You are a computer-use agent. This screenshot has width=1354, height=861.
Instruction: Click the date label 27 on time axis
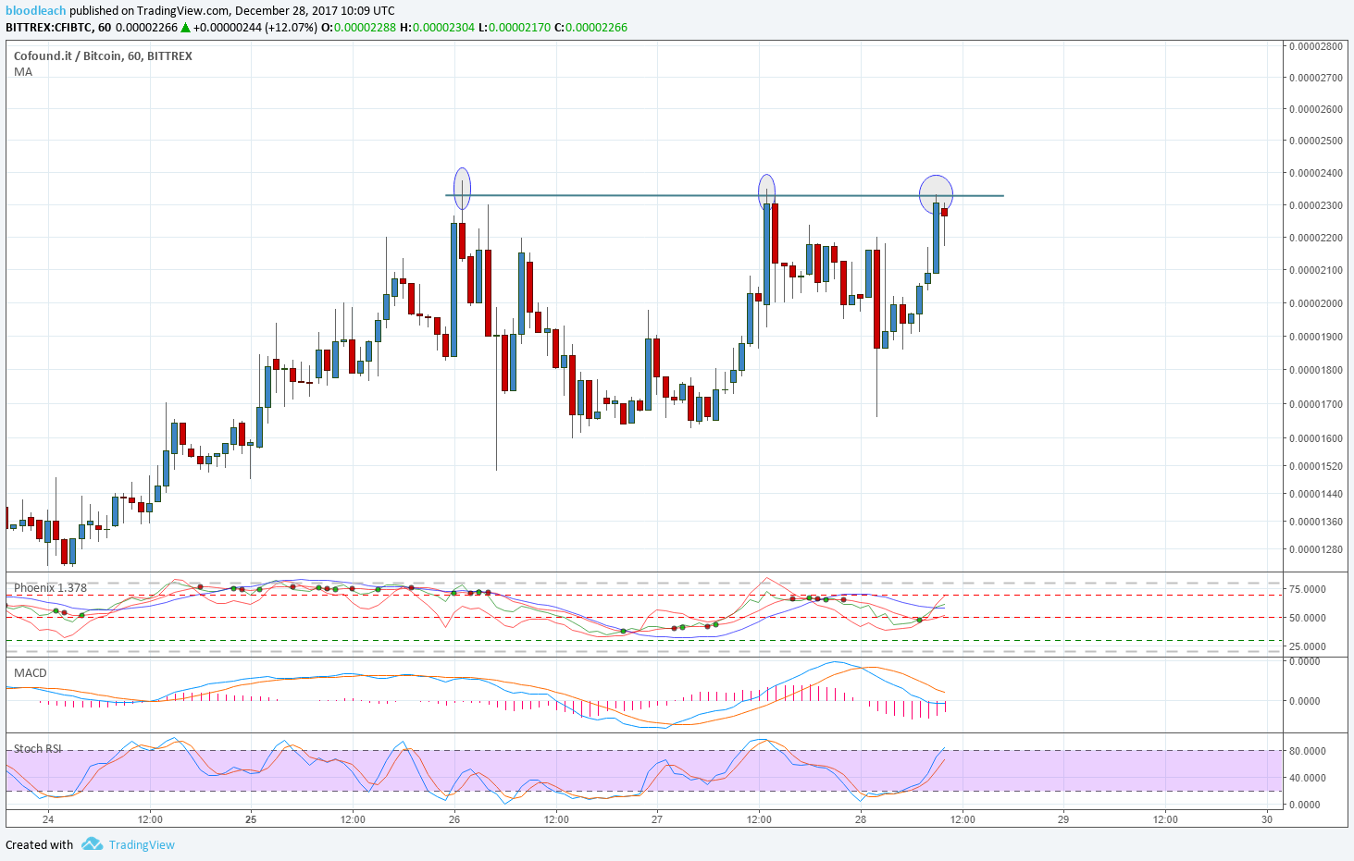657,819
